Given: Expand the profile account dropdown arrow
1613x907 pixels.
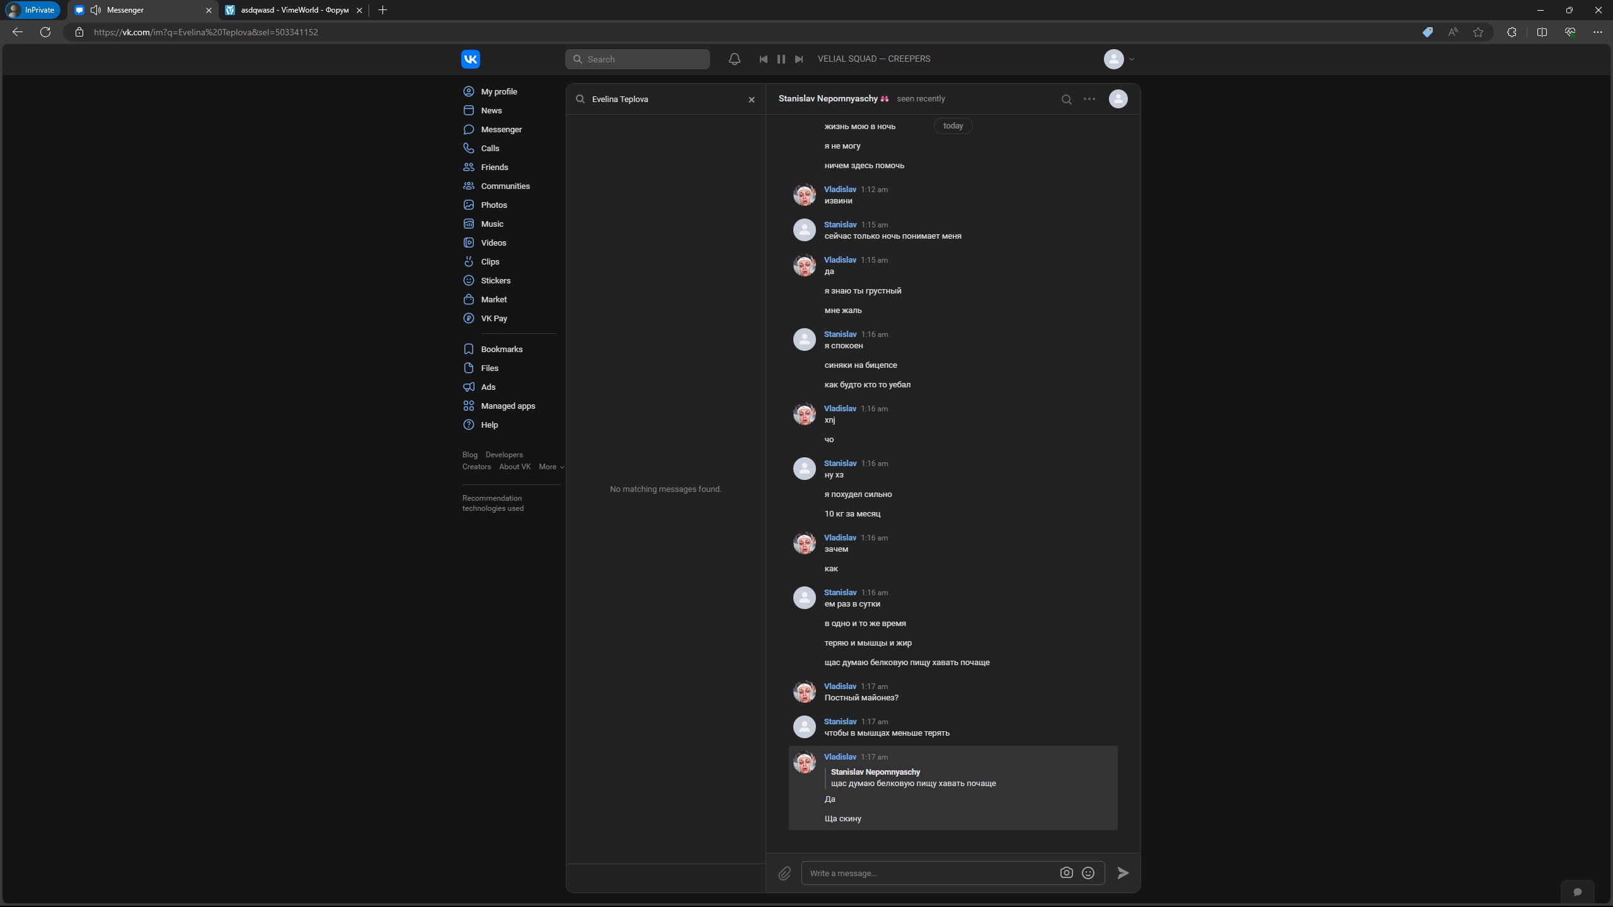Looking at the screenshot, I should [1132, 59].
